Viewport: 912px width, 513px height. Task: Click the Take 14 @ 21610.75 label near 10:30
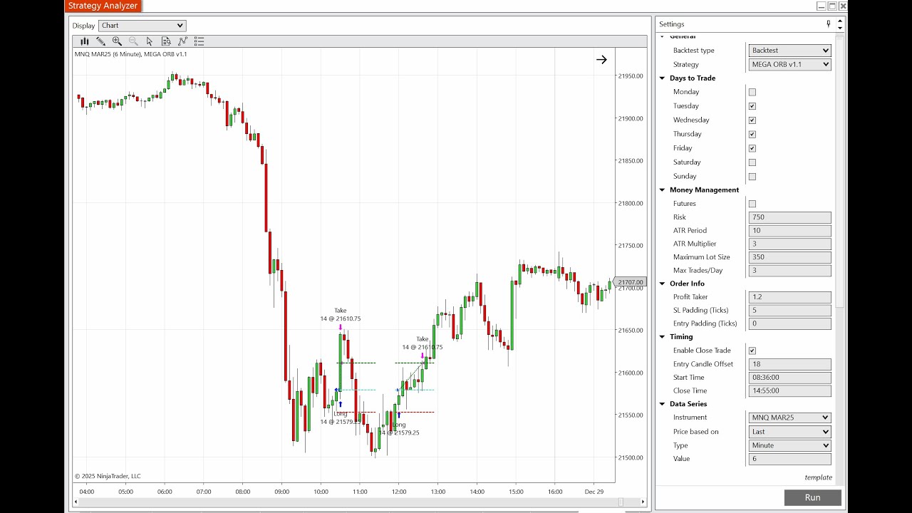click(341, 315)
